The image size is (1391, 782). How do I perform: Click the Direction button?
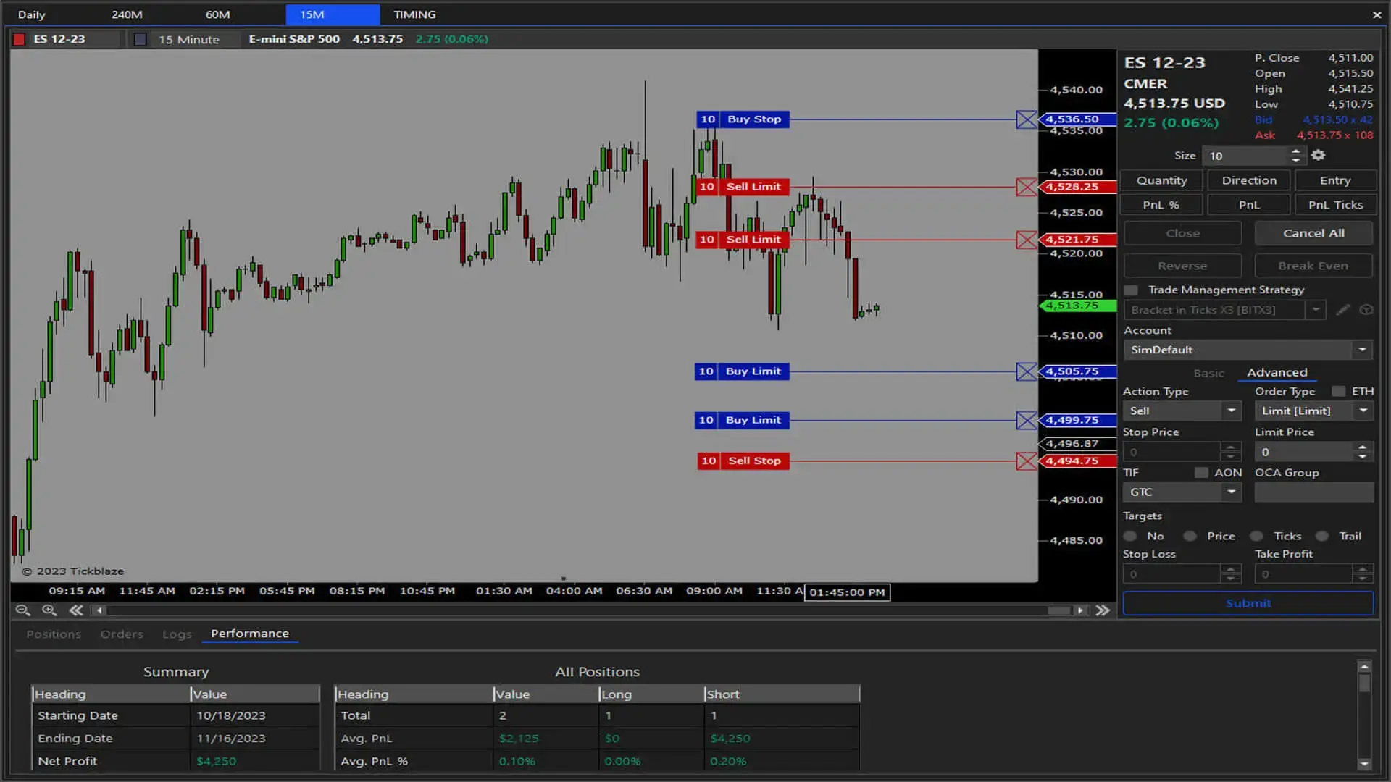1249,180
